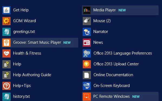Start Narrator using its icon
This screenshot has width=162, height=101.
pyautogui.click(x=87, y=32)
